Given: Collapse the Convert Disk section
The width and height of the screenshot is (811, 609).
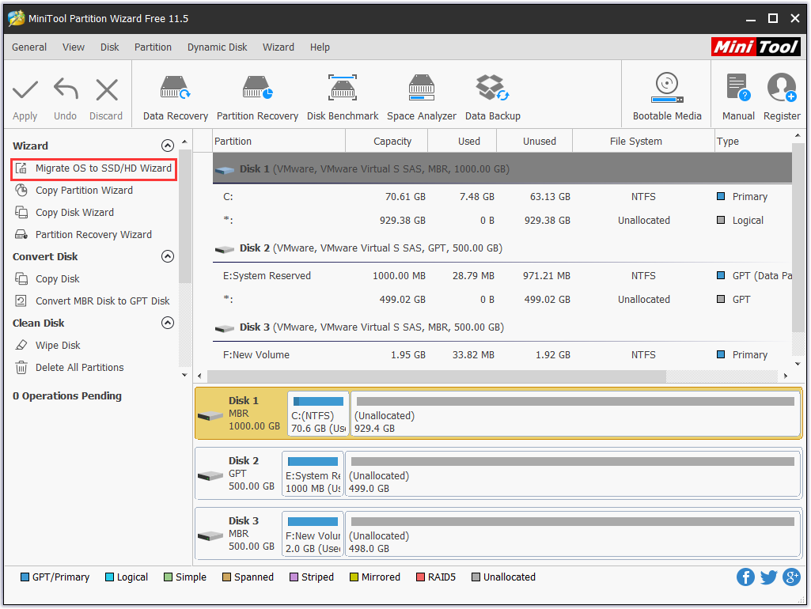Looking at the screenshot, I should pos(168,256).
